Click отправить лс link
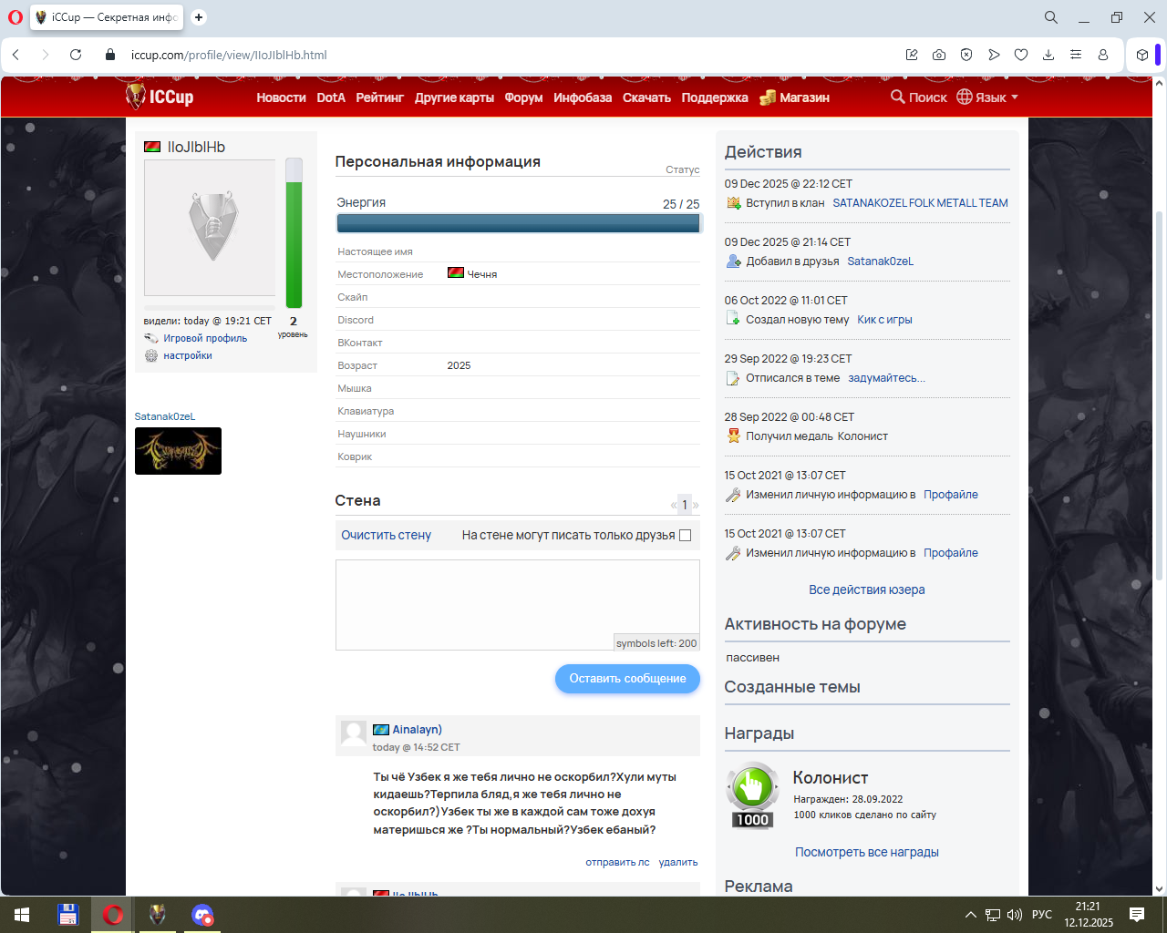 (x=617, y=862)
